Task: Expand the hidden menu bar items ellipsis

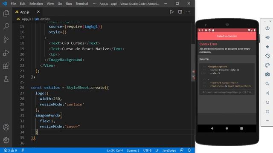Action: pos(95,4)
